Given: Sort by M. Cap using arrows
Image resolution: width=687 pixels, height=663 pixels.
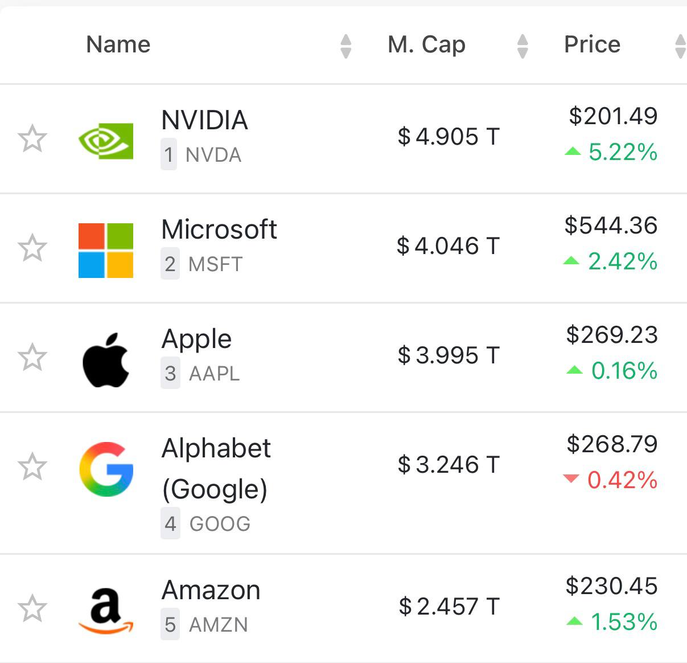Looking at the screenshot, I should (523, 46).
